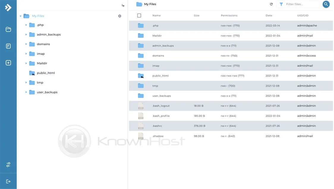
Task: Click the logout icon at sidebar bottom
Action: click(8, 181)
